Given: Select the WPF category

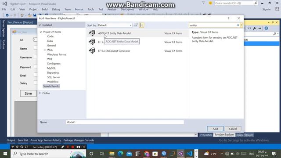Looking at the screenshot, I should coord(50,59).
